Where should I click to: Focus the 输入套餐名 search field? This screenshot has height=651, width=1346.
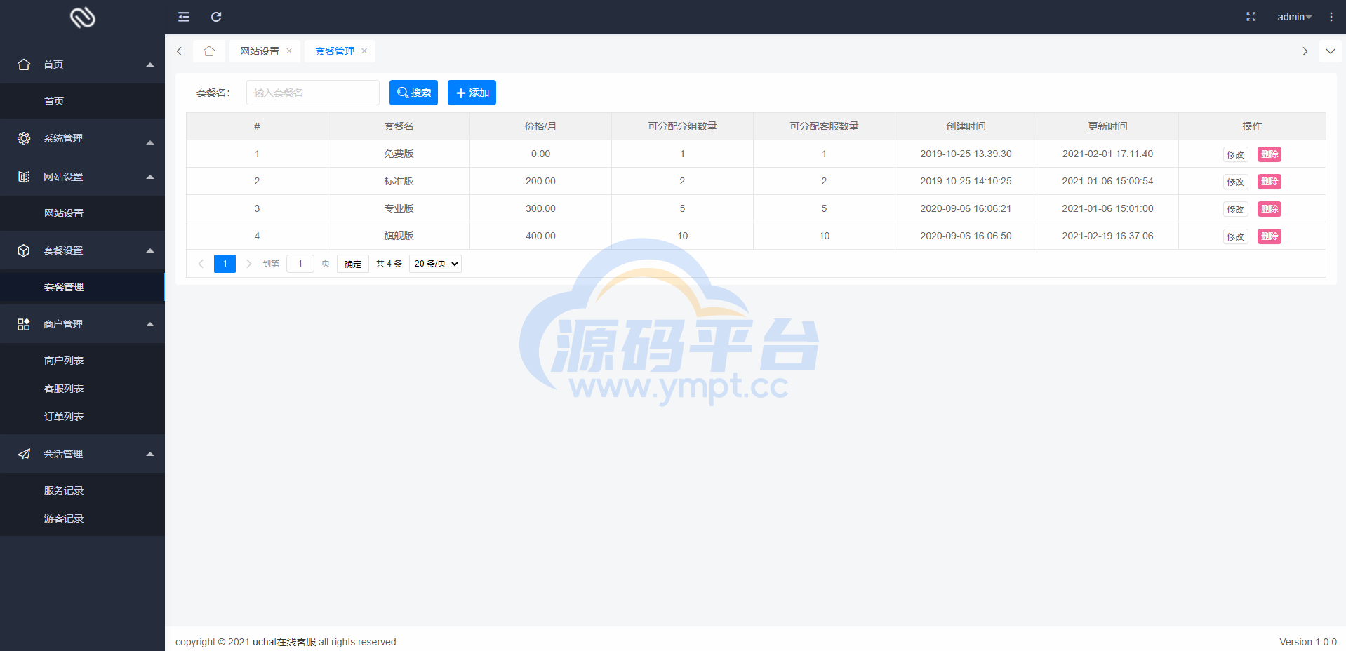tap(312, 93)
